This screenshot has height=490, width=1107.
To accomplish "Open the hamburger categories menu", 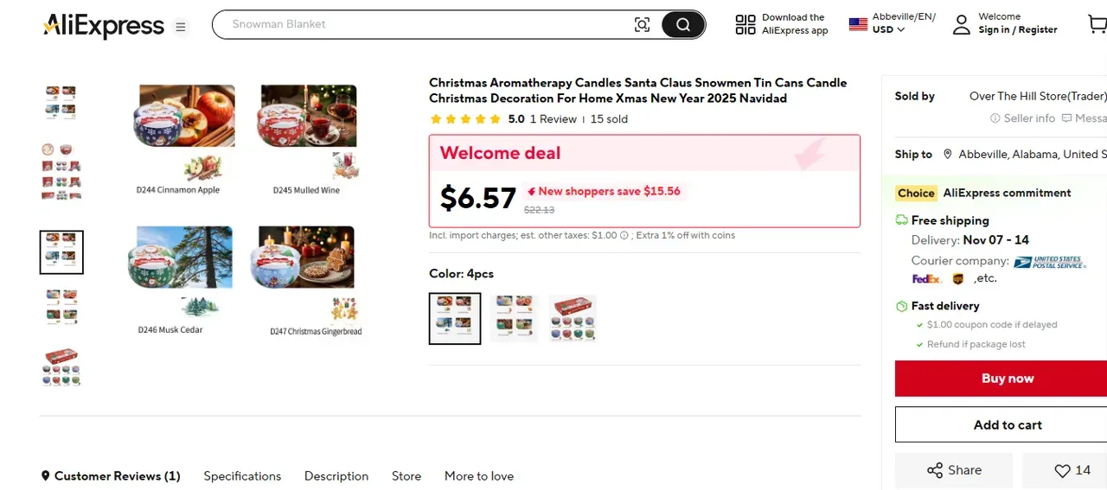I will pyautogui.click(x=181, y=27).
